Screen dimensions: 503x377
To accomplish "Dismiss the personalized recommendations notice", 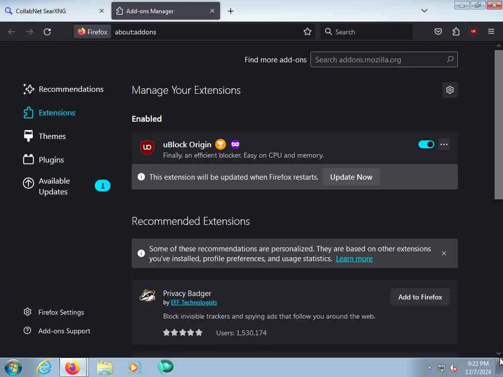I will 444,253.
